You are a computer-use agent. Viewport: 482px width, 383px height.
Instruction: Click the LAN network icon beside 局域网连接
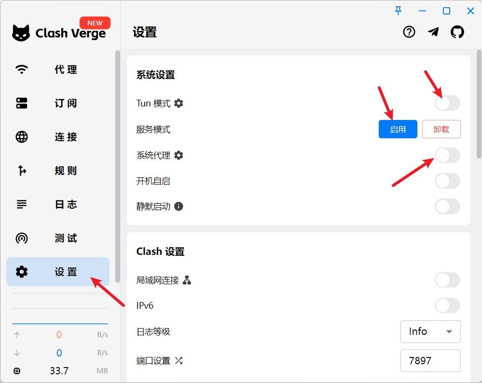[x=187, y=280]
